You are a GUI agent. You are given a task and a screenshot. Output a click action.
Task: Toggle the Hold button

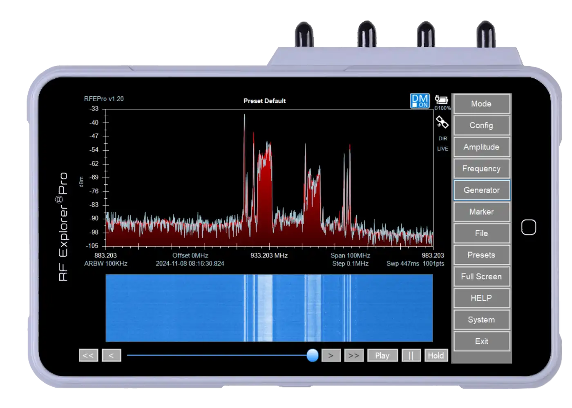[436, 355]
